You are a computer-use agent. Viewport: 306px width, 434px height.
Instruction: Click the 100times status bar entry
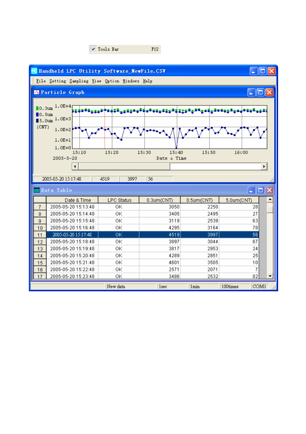tap(235, 286)
